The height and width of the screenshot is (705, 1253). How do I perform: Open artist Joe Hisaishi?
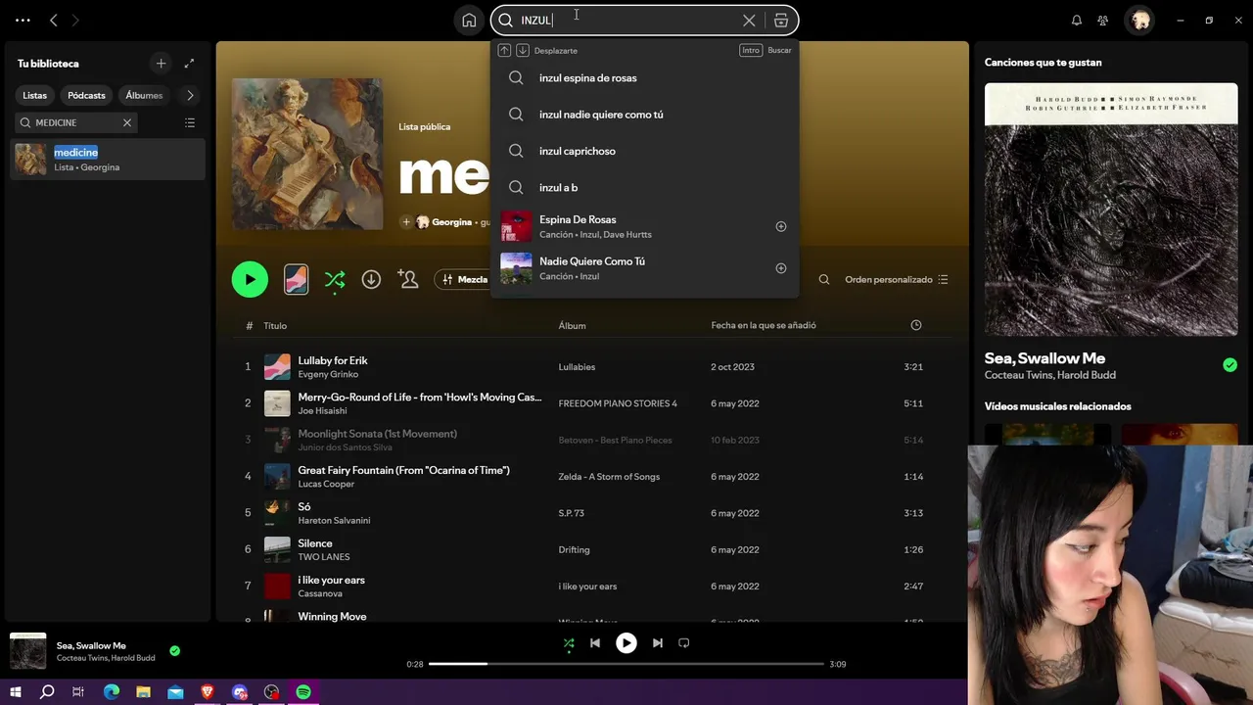coord(322,411)
